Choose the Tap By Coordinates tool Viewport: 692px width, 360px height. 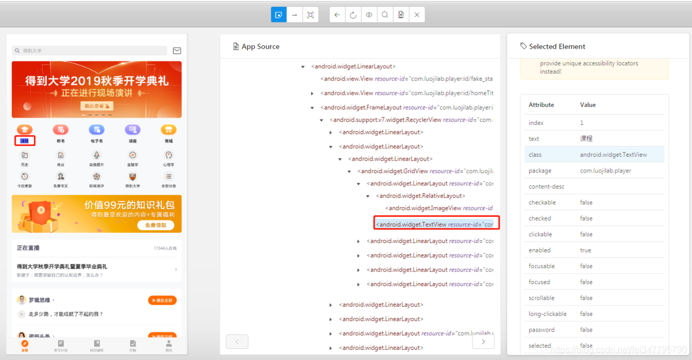310,15
